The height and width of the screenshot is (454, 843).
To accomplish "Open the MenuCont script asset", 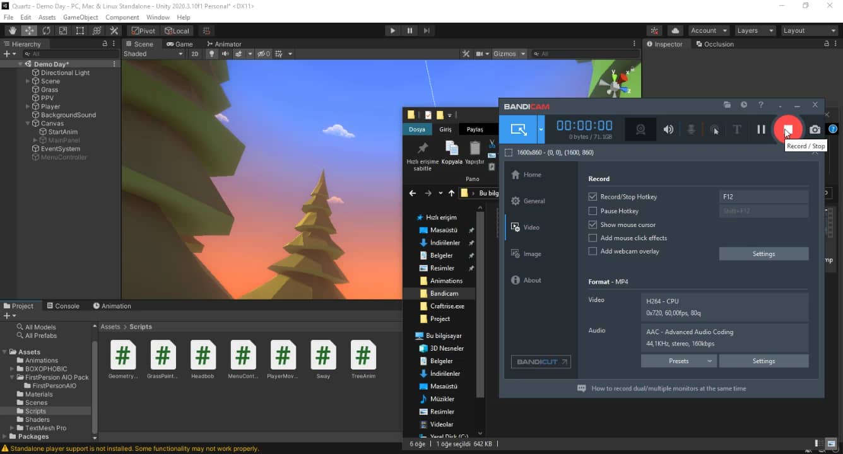I will [243, 359].
